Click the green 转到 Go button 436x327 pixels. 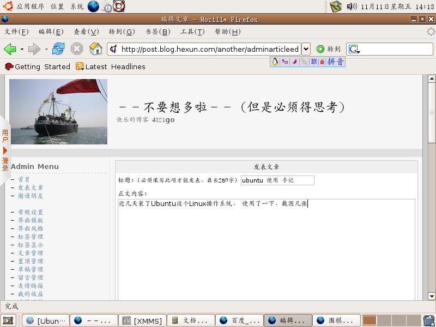pos(329,49)
